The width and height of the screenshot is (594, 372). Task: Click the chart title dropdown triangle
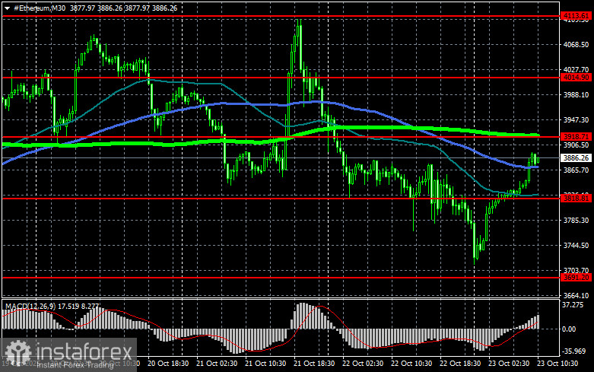7,8
